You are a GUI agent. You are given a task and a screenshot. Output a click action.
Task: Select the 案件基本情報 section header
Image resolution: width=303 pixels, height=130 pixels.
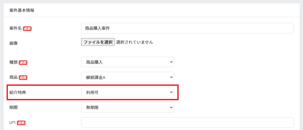pos(22,10)
